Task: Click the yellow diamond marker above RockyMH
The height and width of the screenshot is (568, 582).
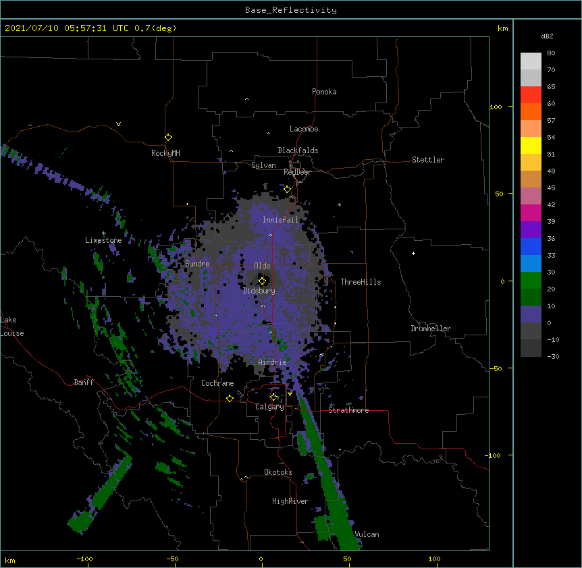Action: 168,138
